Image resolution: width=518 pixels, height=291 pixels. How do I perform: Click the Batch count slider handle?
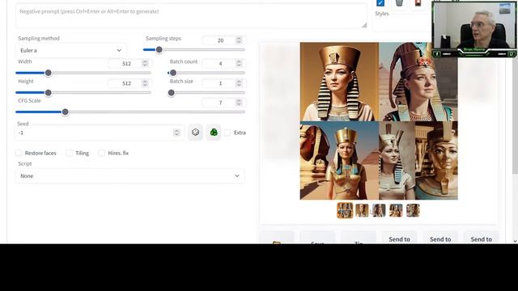coord(173,73)
